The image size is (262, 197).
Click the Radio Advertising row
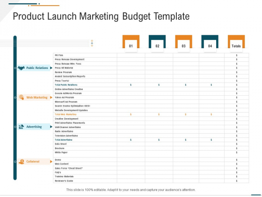[x=151, y=131]
